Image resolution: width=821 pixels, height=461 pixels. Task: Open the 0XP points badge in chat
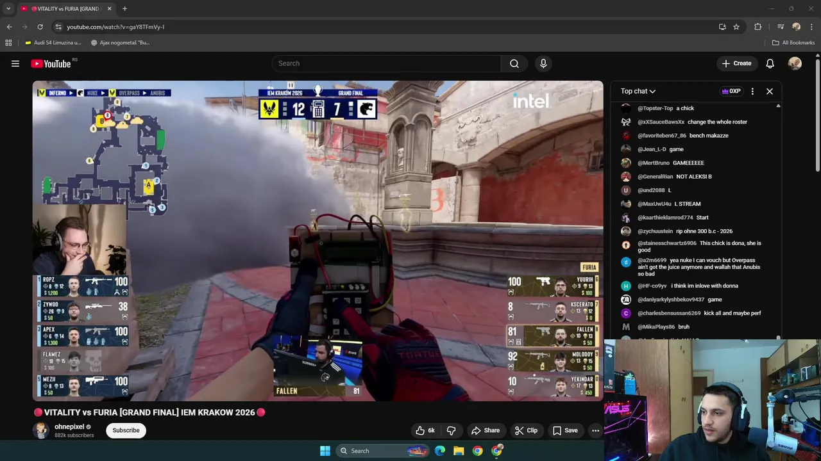[731, 92]
